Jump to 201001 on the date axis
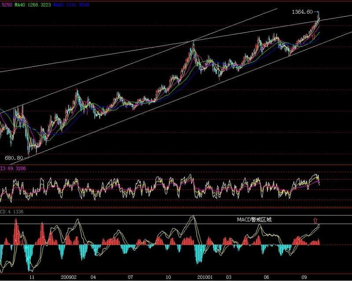This screenshot has height=281, width=352. pos(205,277)
